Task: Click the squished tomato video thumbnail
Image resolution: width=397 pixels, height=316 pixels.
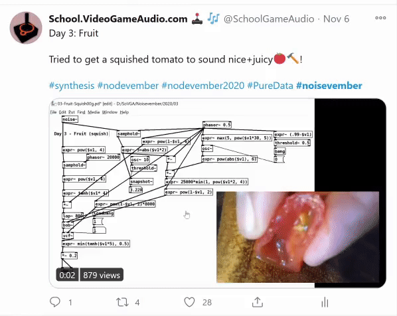Action: point(297,237)
